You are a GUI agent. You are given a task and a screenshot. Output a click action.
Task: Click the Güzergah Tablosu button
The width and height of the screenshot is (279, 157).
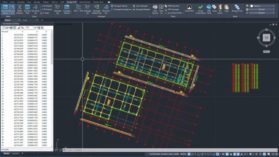point(119,6)
